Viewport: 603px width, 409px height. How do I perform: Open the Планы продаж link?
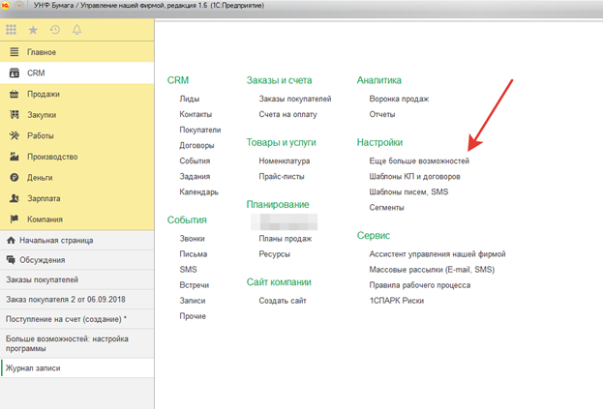click(x=286, y=239)
